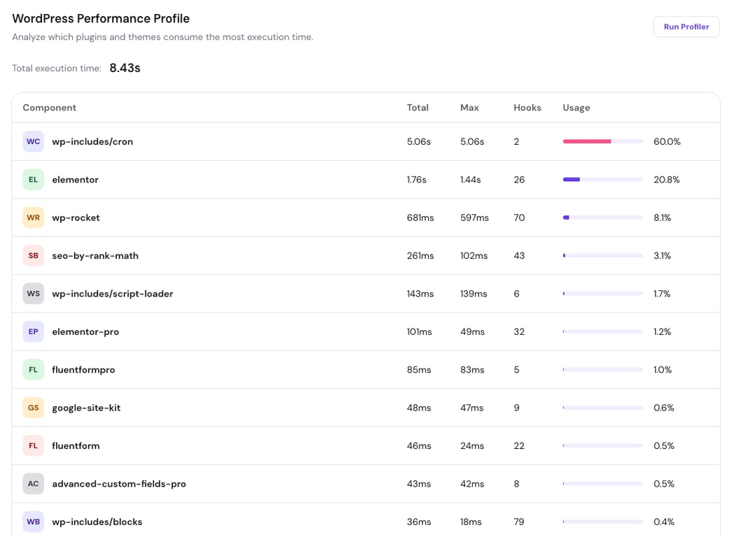Click the FL badge for fluentformpro

point(33,369)
